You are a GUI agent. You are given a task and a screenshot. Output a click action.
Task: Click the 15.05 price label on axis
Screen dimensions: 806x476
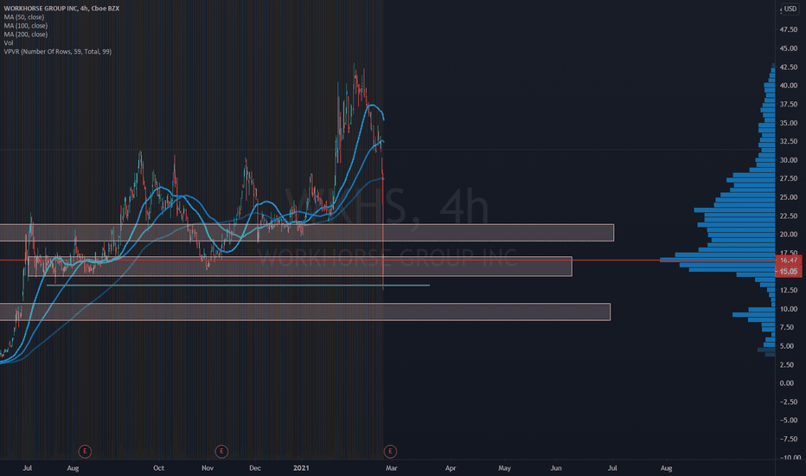click(x=789, y=271)
